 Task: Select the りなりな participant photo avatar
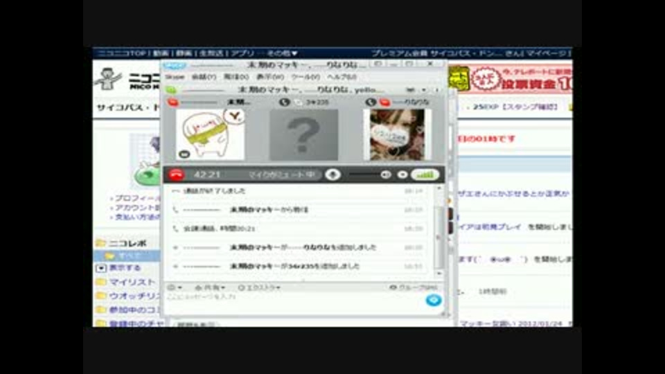[x=397, y=135]
